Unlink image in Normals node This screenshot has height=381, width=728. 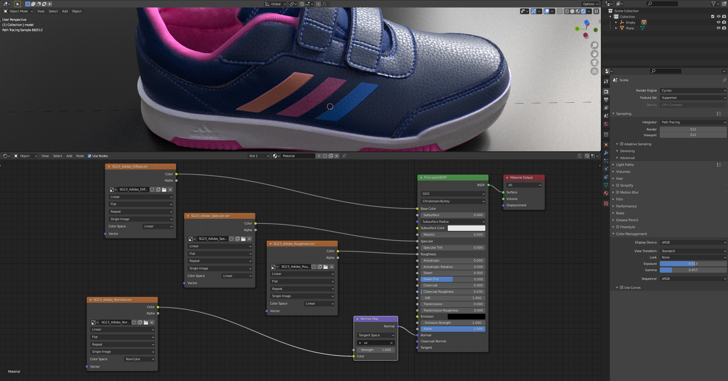click(x=152, y=322)
